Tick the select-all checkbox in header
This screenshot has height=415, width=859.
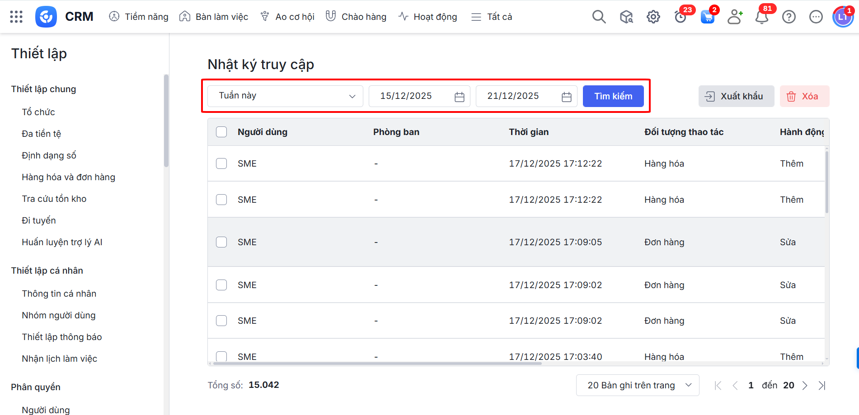(x=221, y=132)
